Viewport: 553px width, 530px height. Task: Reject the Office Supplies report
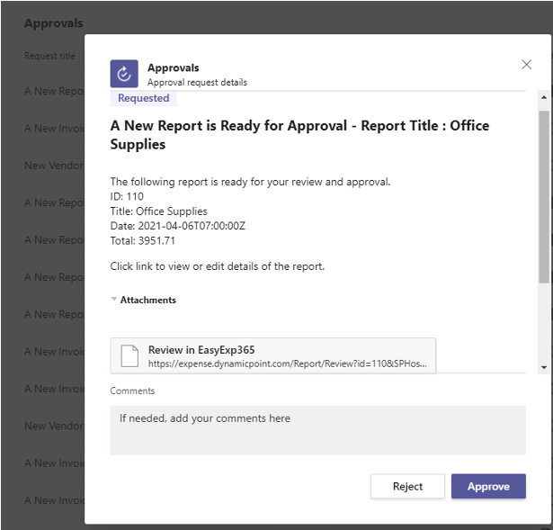point(407,486)
